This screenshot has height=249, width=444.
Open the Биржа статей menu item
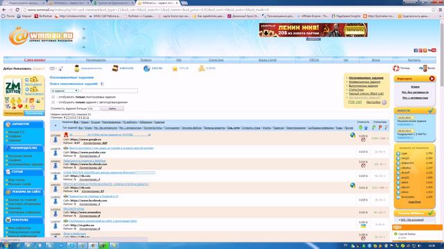coord(267,60)
